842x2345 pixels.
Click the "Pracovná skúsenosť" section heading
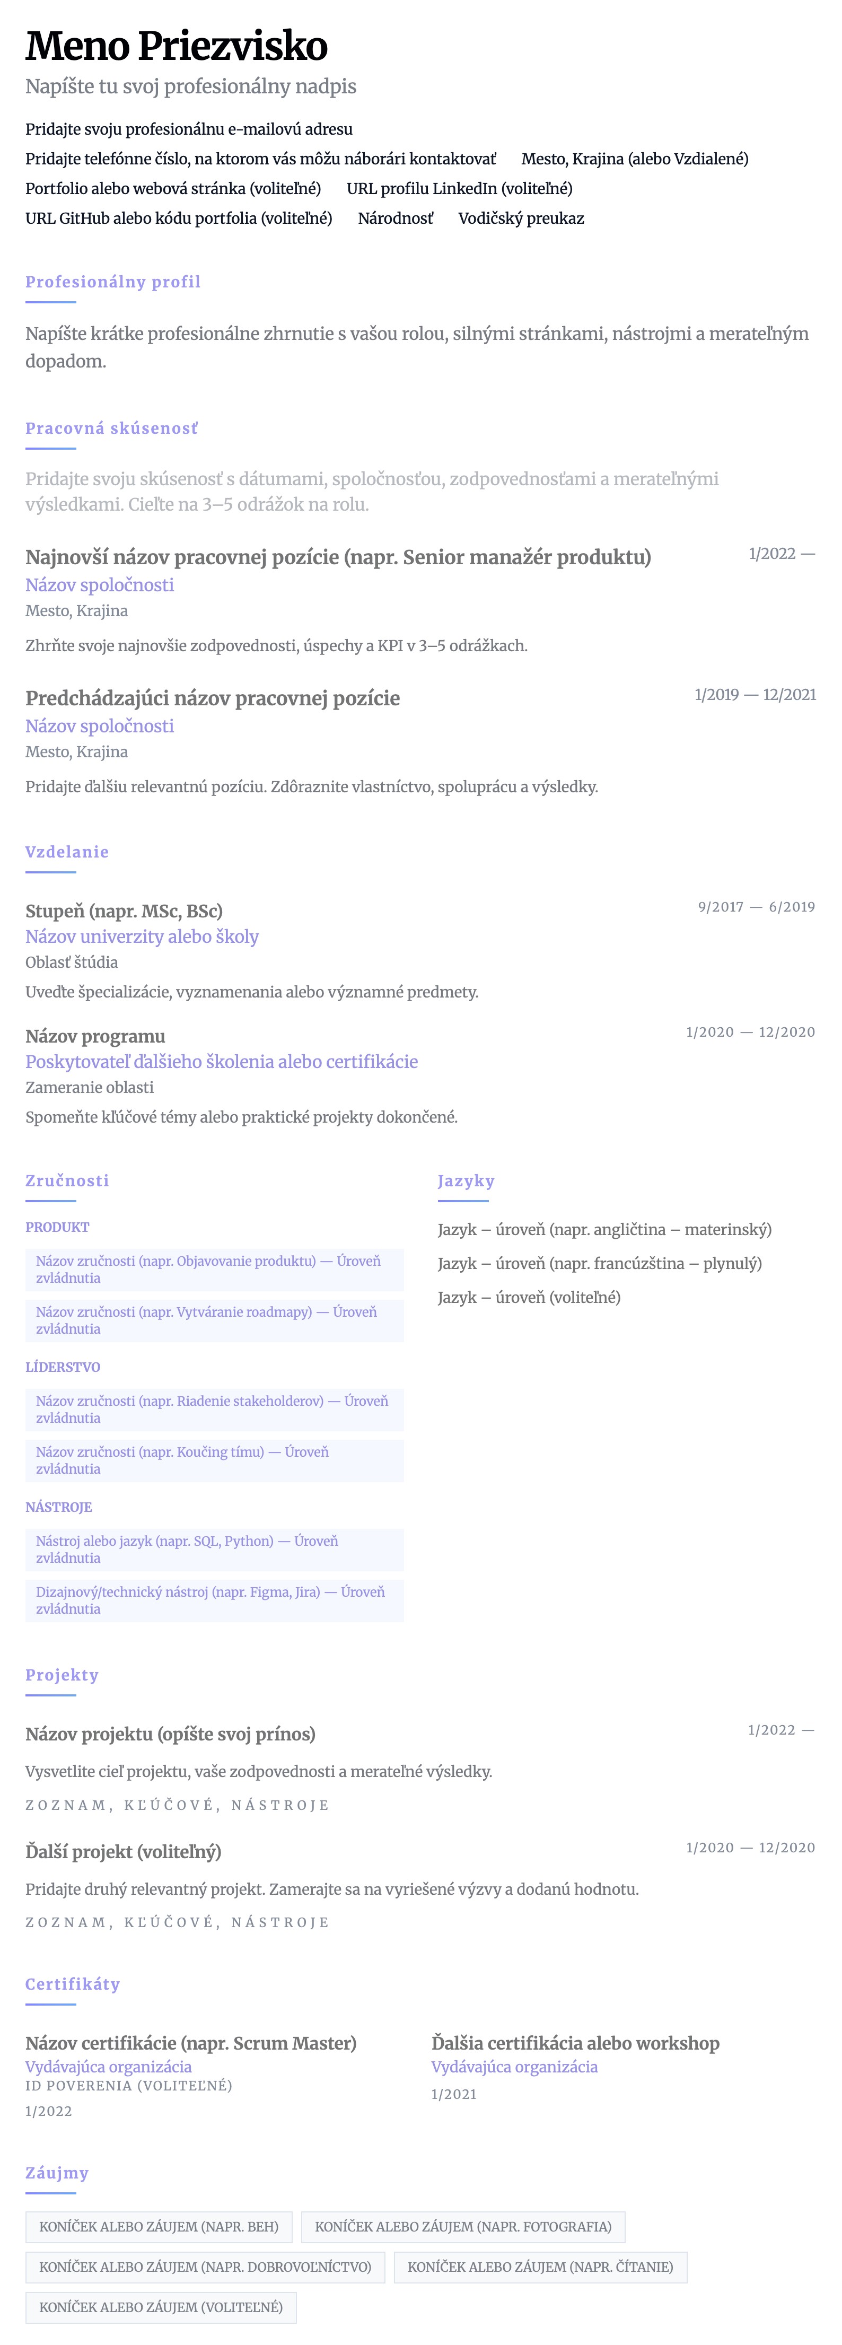click(x=111, y=429)
